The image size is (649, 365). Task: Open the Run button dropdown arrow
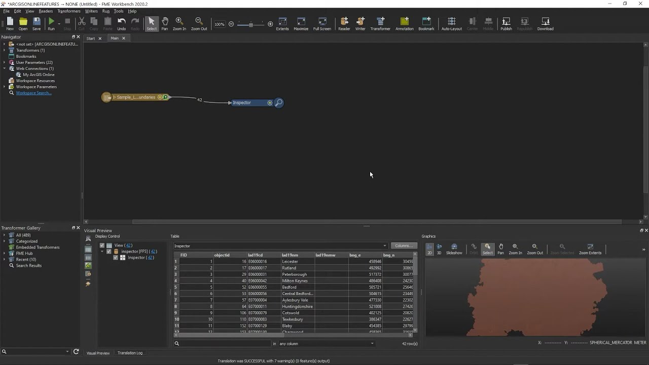[x=59, y=23]
